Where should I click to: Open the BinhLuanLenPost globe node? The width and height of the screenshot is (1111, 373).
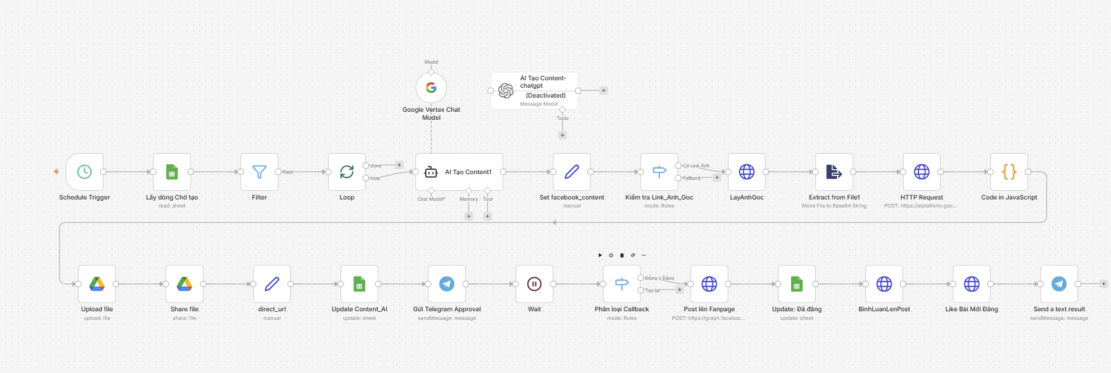884,284
